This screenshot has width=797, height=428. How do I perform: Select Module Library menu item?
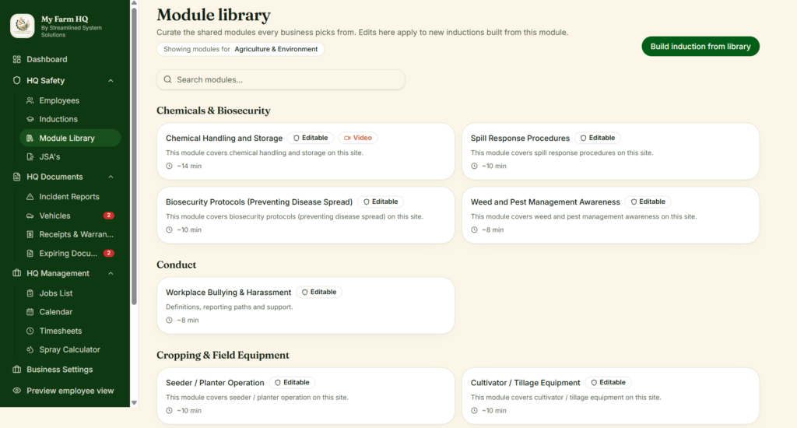(70, 139)
